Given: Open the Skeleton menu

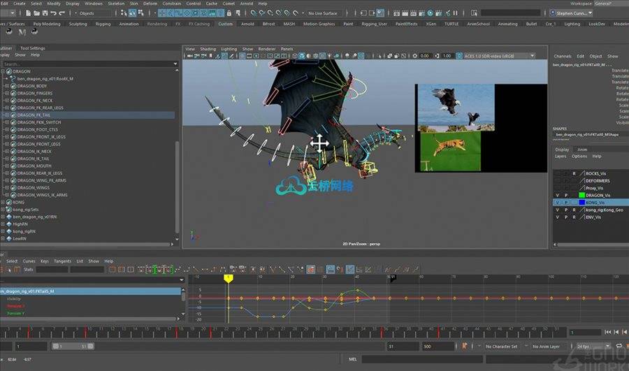Looking at the screenshot, I should 116,3.
